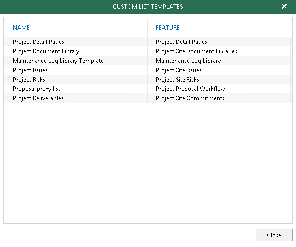Select the Project Risks template

pos(29,80)
